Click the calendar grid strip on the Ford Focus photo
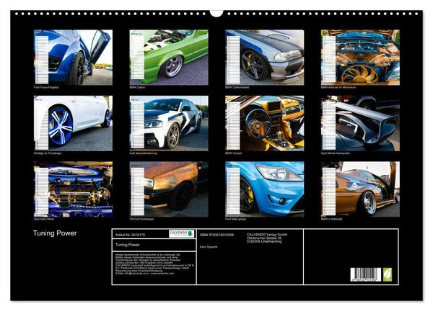 click(x=42, y=60)
